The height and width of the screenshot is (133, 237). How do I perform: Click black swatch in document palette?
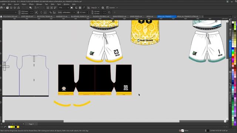pyautogui.click(x=16, y=127)
